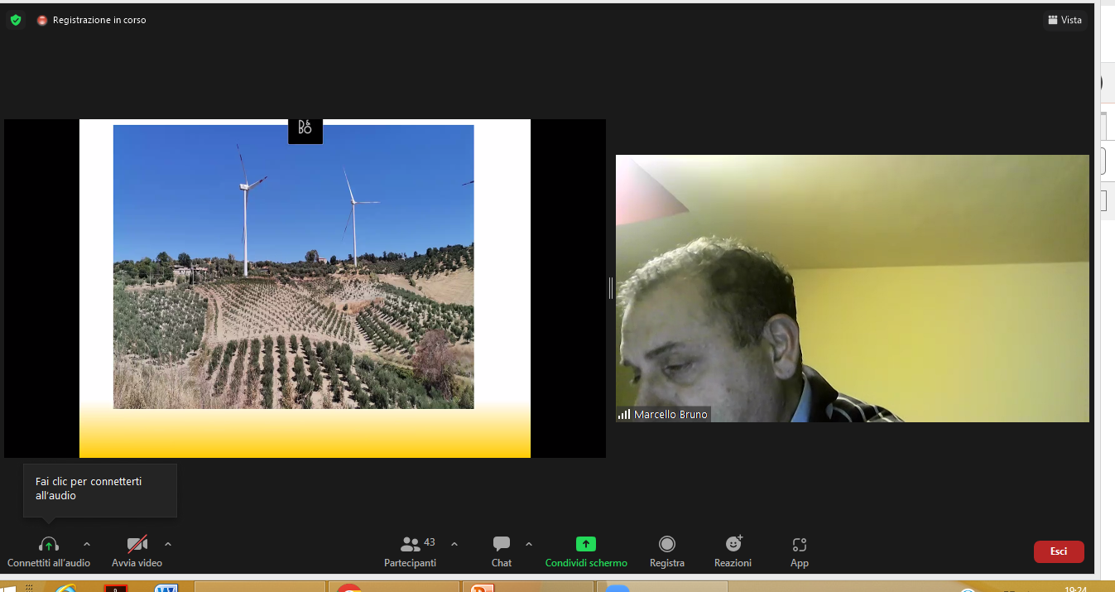Screen dimensions: 1115x592
Task: Start video using the crossed camera icon
Action: 137,544
